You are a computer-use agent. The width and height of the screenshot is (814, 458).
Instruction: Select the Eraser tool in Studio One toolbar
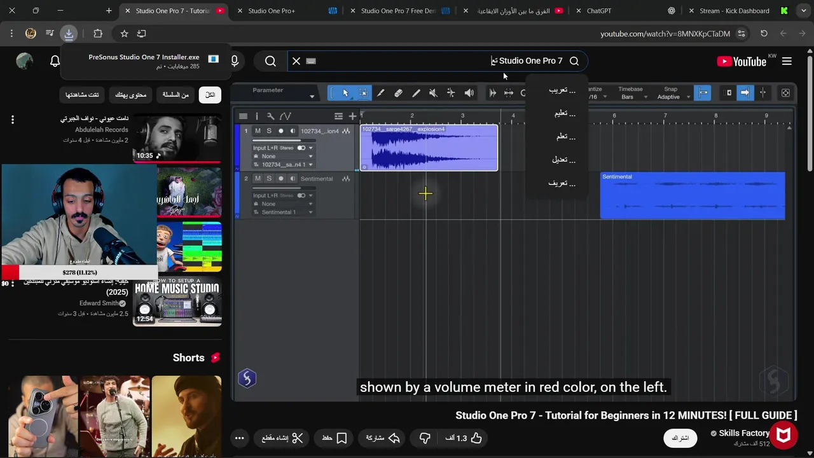(398, 93)
